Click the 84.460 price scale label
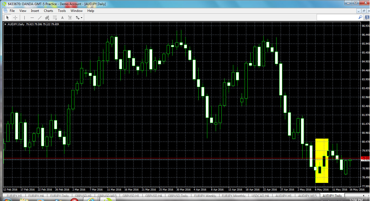This screenshot has height=201, width=374. click(x=365, y=71)
